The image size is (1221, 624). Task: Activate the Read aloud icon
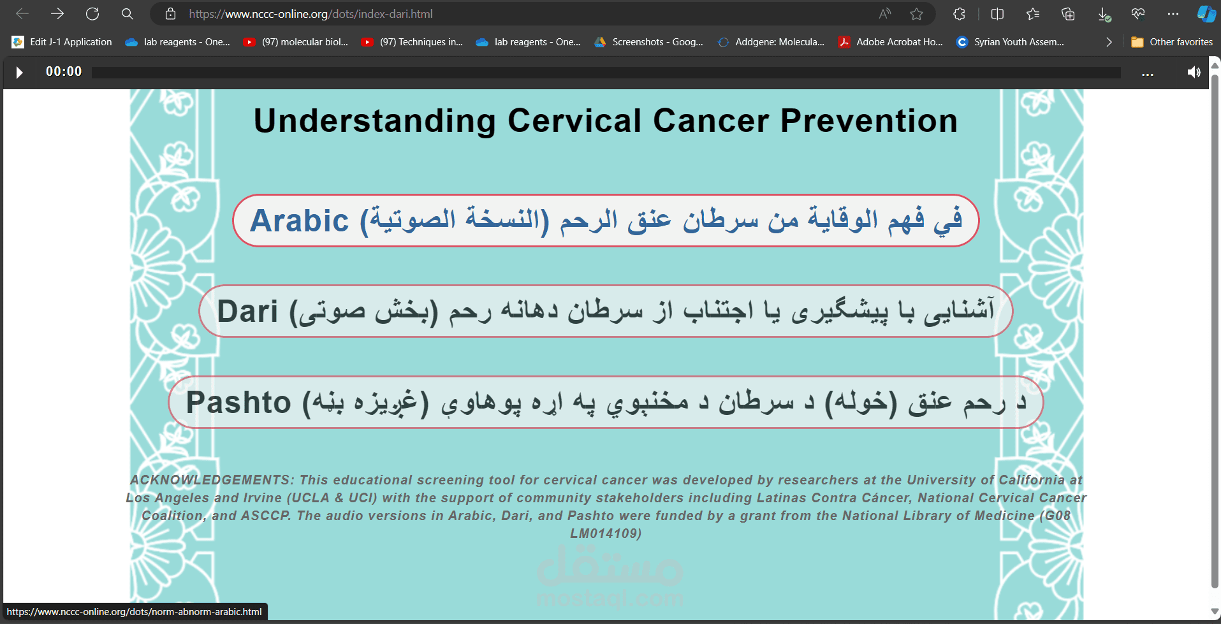(x=885, y=13)
